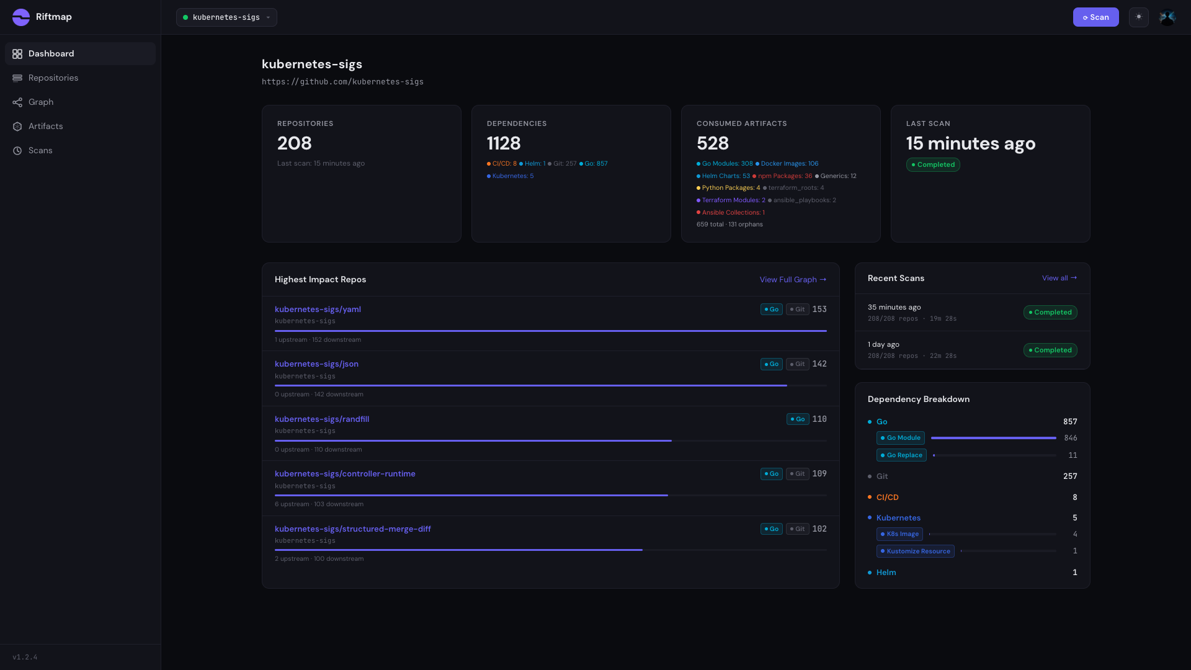Open kubernetes-sigs/controller-runtime repository link
The image size is (1191, 670).
345,474
